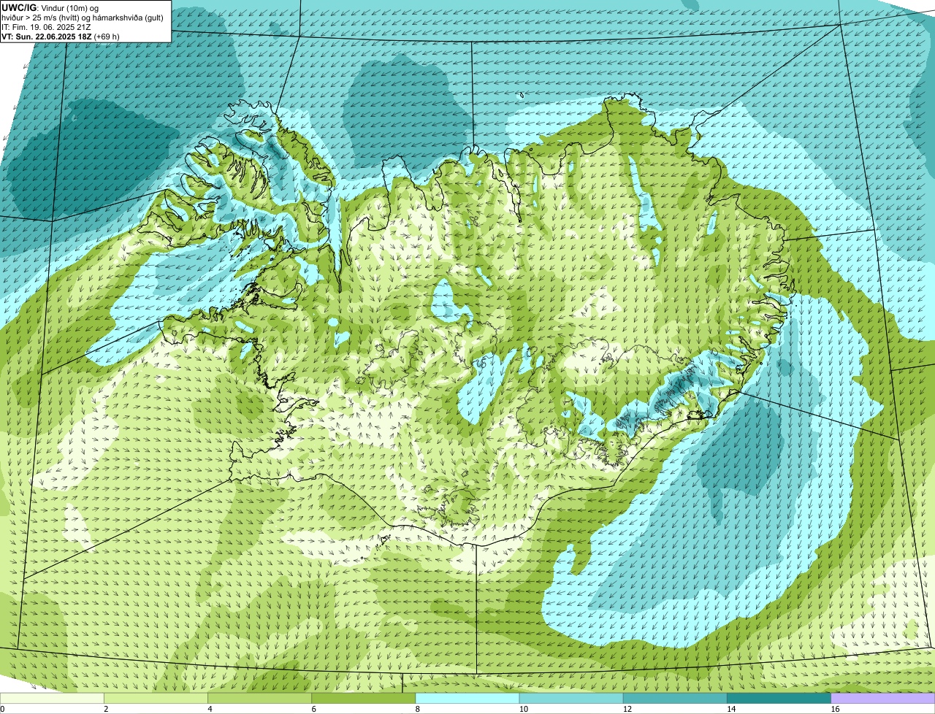
Task: Click the 'IT: Fim. 19. 06. 2025 21Z' line
Action: coord(47,27)
